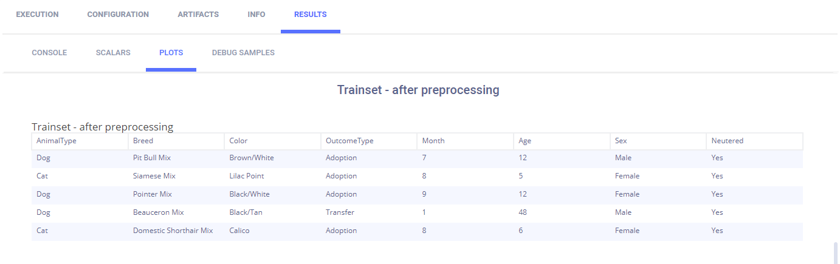Screen dimensions: 840x264
Task: Show the Scalars sub-tab
Action: [x=113, y=53]
